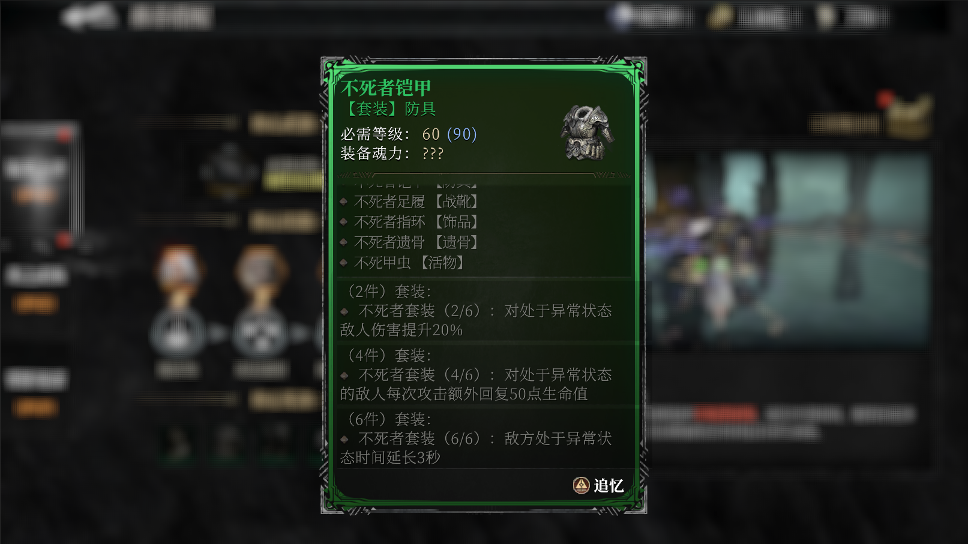This screenshot has width=968, height=544.
Task: Click the 【套装】防具 category label
Action: coord(388,109)
